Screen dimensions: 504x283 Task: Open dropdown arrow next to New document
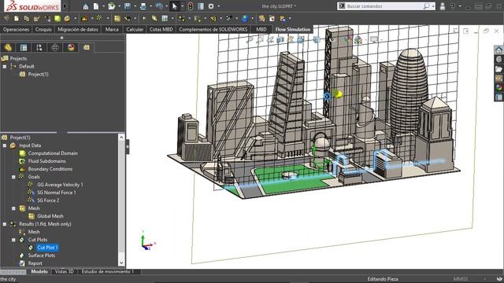pyautogui.click(x=103, y=6)
